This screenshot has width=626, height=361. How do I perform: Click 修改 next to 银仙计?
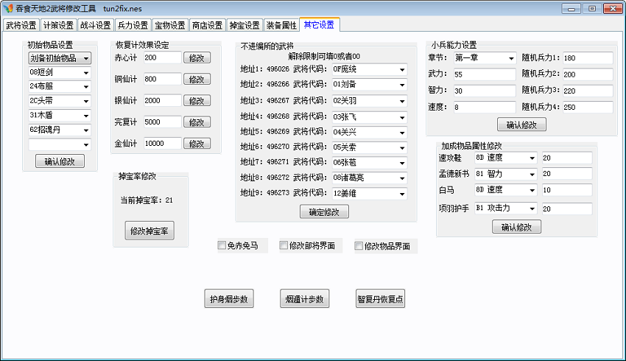tap(197, 101)
